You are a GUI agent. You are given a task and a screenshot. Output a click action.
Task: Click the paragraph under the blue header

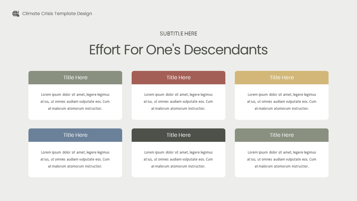pos(75,159)
